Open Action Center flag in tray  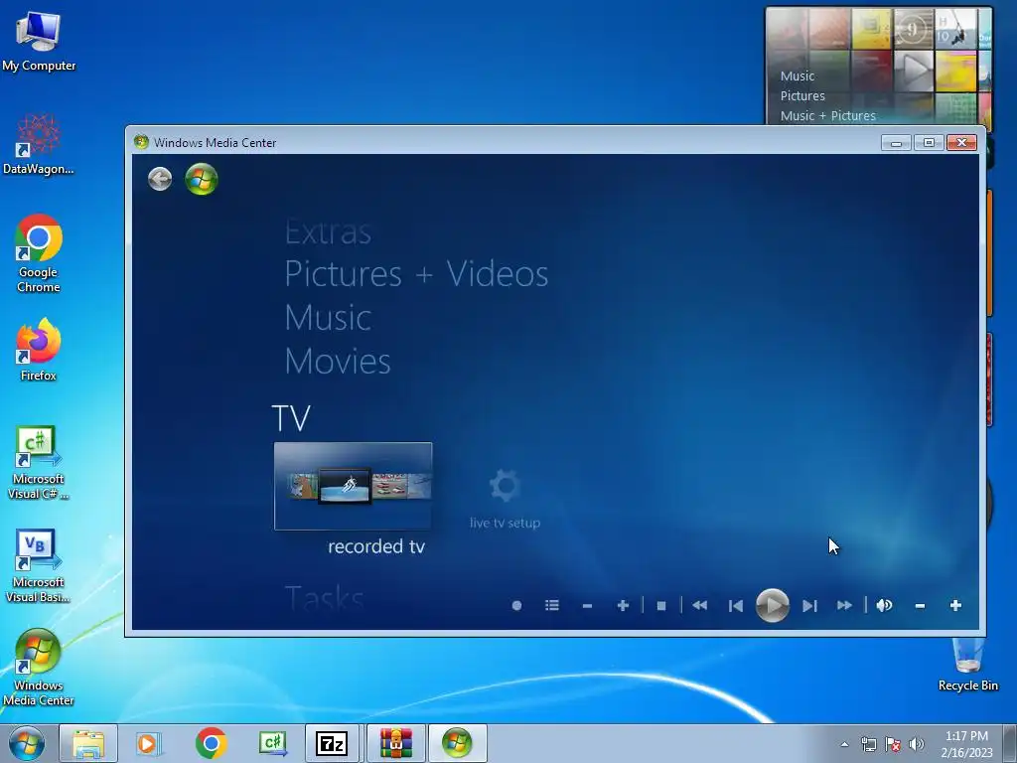(x=893, y=744)
